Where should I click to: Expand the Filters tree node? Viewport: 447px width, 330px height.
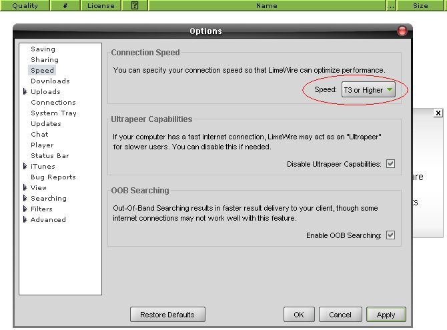[x=25, y=209]
